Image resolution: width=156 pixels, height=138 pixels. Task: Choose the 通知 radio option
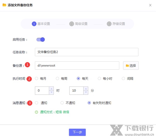[36, 103]
